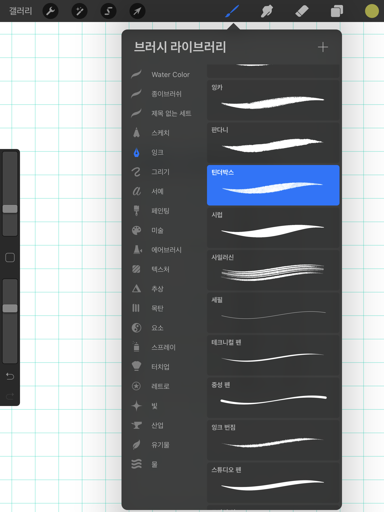Select the 잉카 brush
The width and height of the screenshot is (384, 512).
coord(273,100)
